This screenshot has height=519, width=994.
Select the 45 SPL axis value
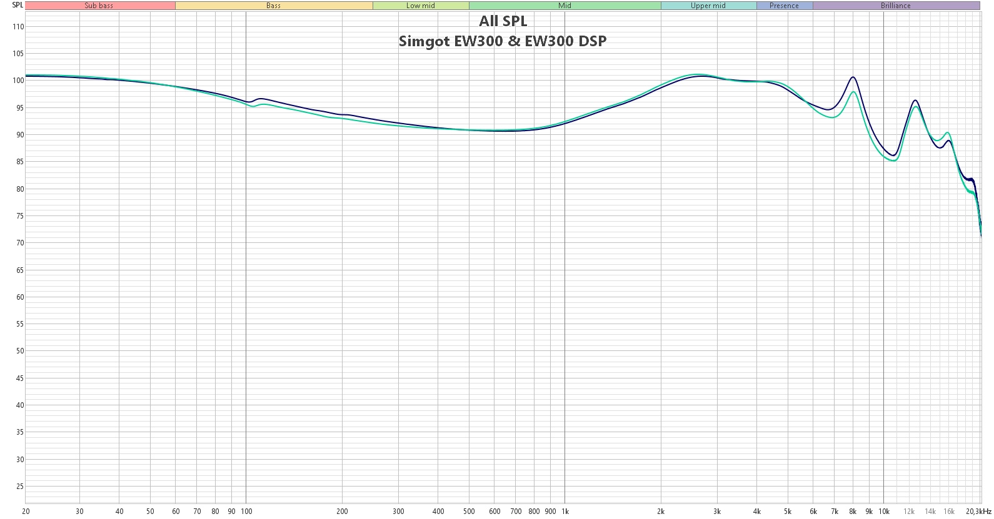click(19, 378)
